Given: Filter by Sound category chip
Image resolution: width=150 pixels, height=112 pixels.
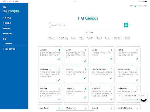Looking at the screenshot, I should 99,38.
